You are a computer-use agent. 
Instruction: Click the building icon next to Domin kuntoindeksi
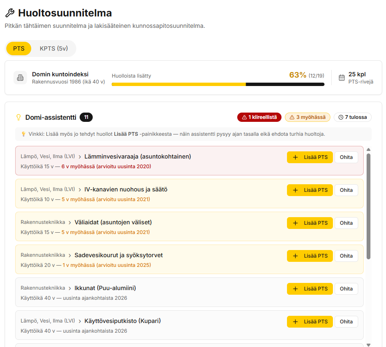tap(20, 78)
